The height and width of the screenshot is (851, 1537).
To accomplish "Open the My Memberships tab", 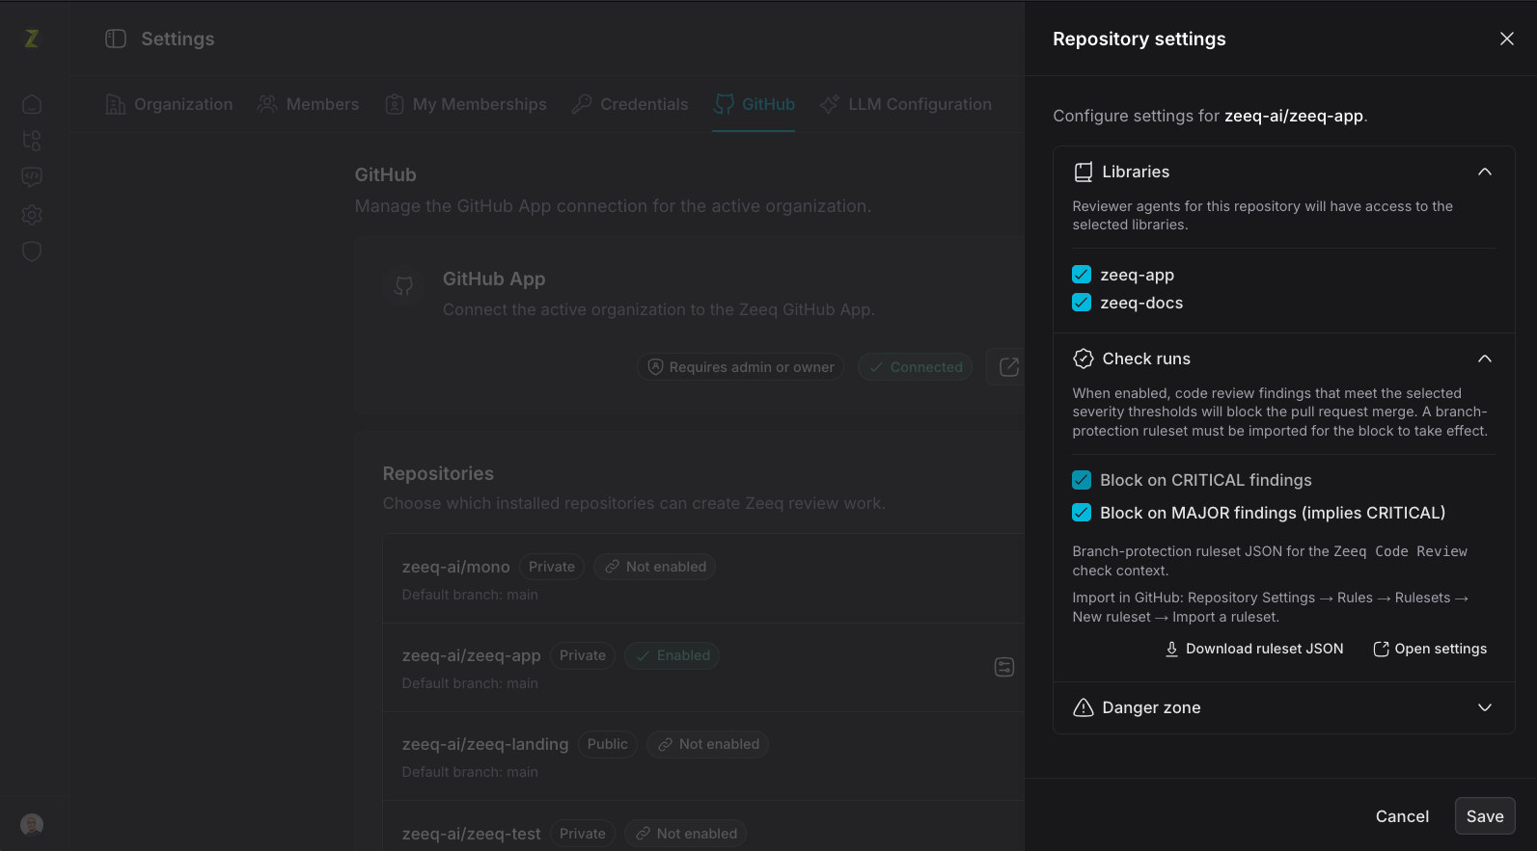I will [x=466, y=104].
